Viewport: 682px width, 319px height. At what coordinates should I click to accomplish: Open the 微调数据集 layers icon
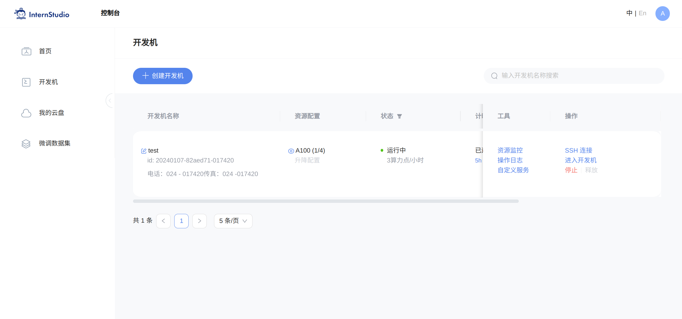tap(26, 144)
